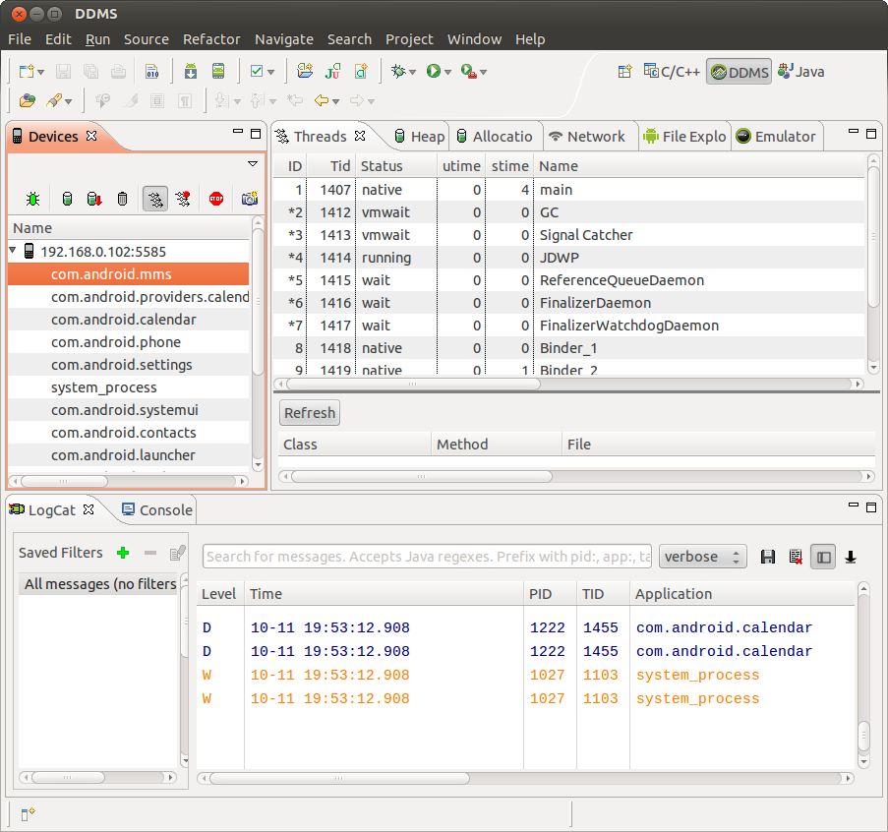Click the Clear Log icon in LogCat
This screenshot has width=888, height=832.
point(796,557)
